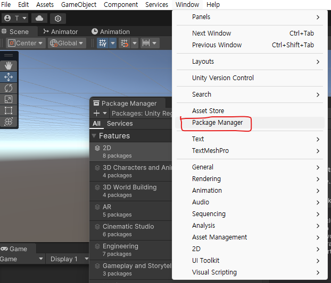This screenshot has width=331, height=283.
Task: Select the Engineering feature set
Action: pyautogui.click(x=131, y=250)
